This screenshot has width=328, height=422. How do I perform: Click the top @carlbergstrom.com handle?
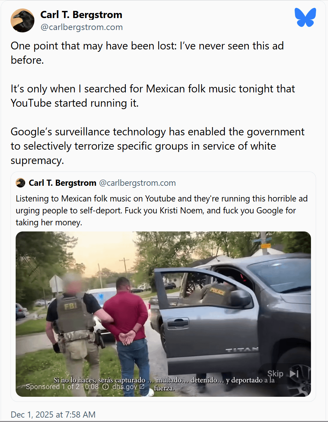82,27
